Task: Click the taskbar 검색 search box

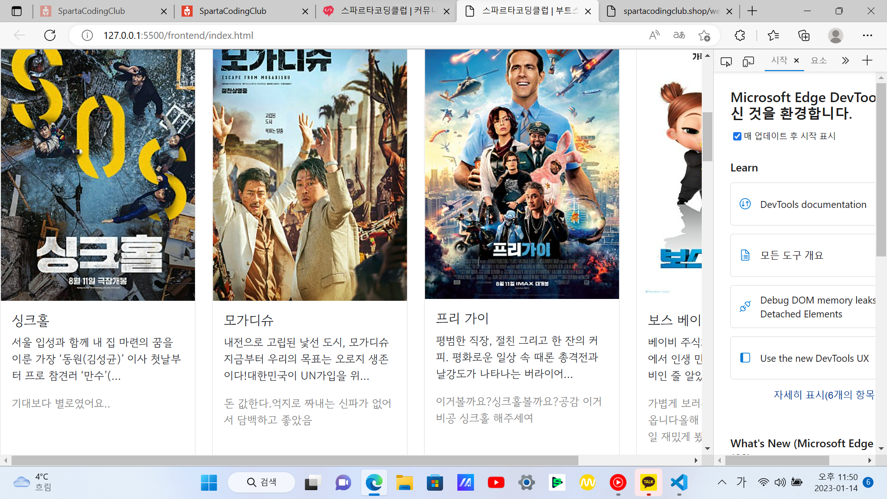Action: (261, 482)
